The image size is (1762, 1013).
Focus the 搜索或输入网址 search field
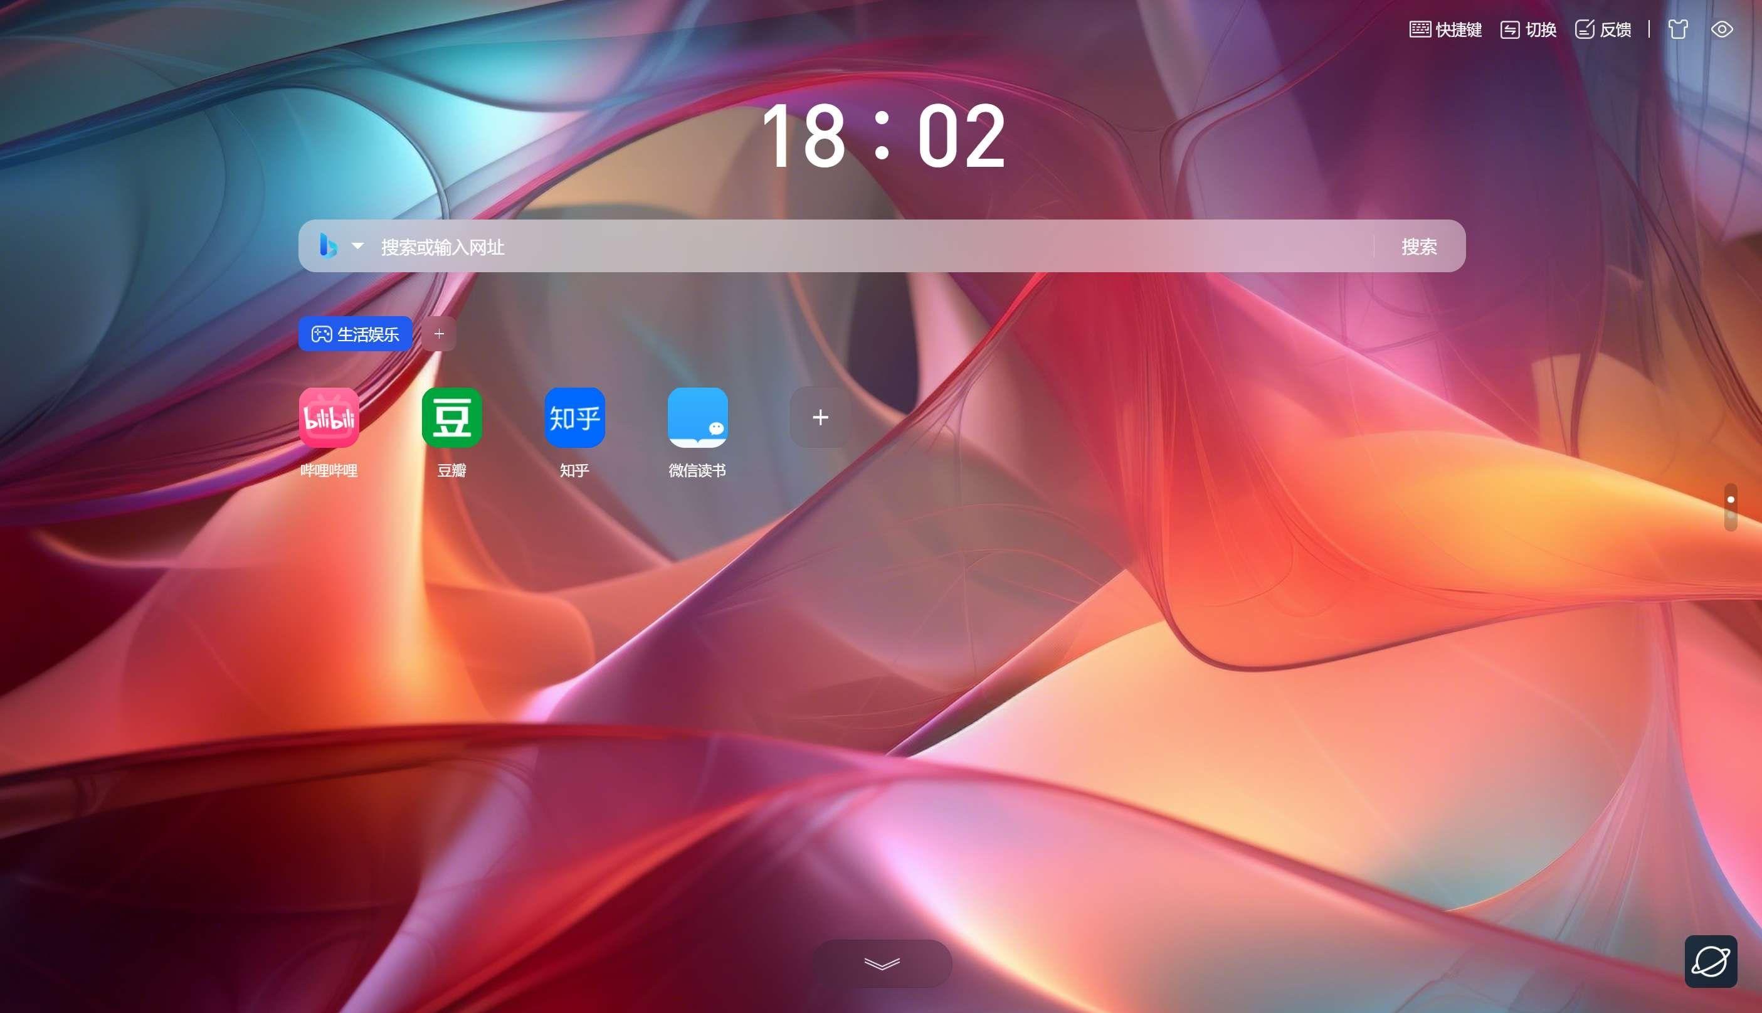[873, 247]
